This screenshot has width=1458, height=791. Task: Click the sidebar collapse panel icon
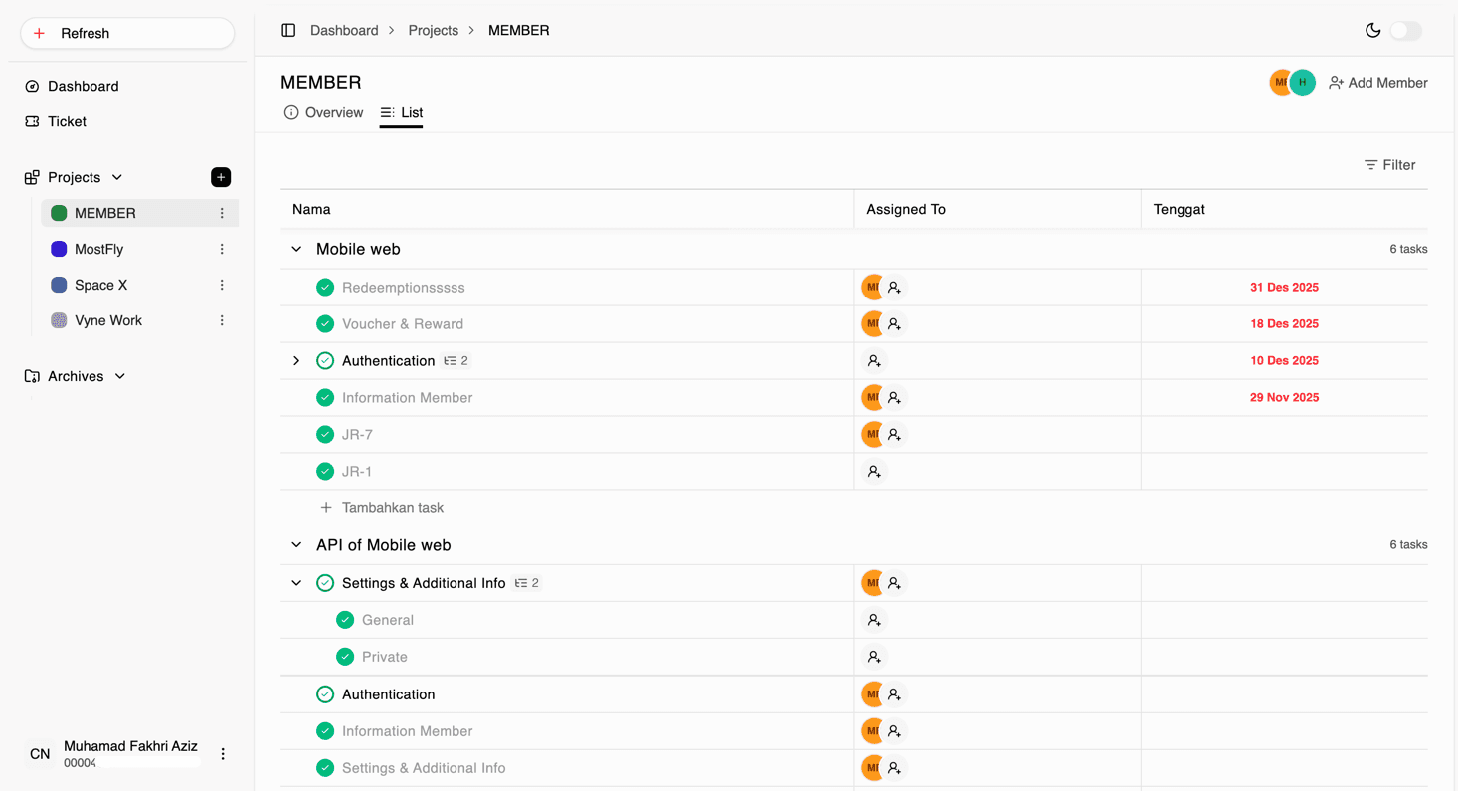tap(288, 31)
